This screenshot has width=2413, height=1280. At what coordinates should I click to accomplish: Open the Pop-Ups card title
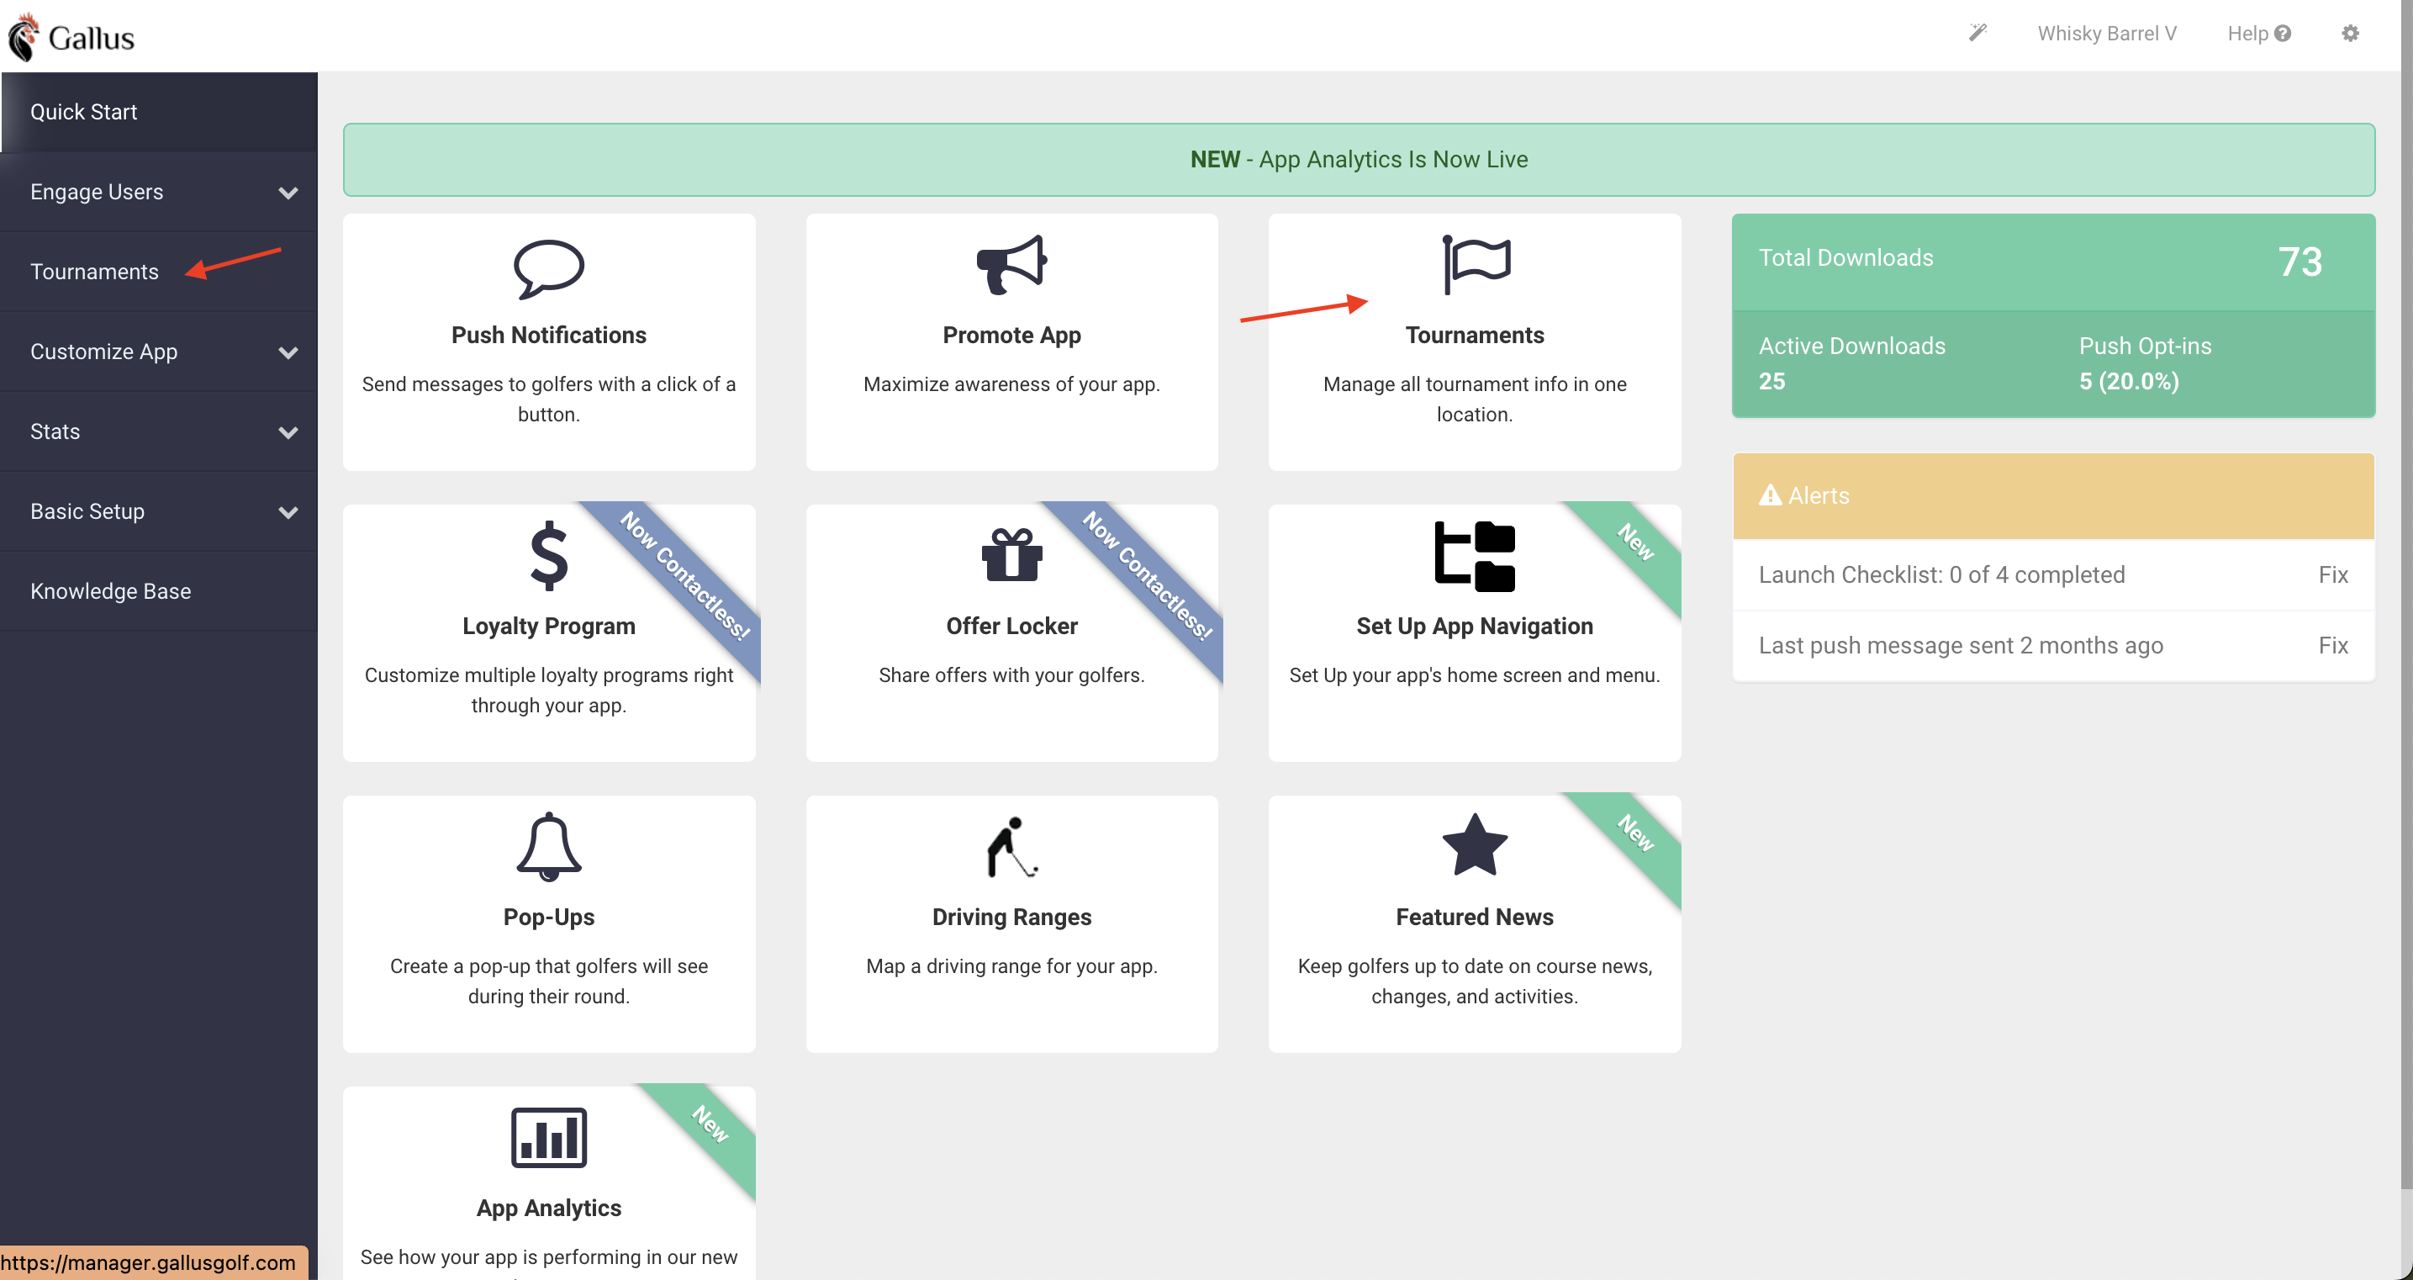549,918
